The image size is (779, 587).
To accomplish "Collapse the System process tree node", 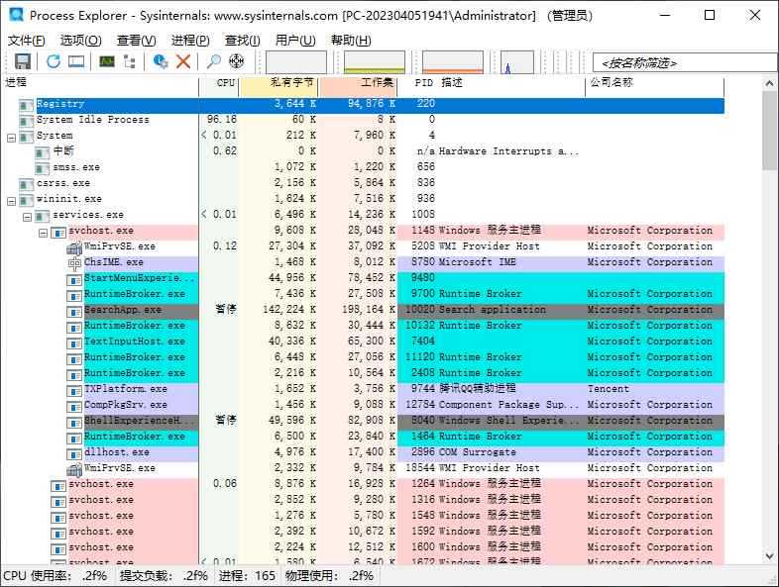I will click(12, 136).
